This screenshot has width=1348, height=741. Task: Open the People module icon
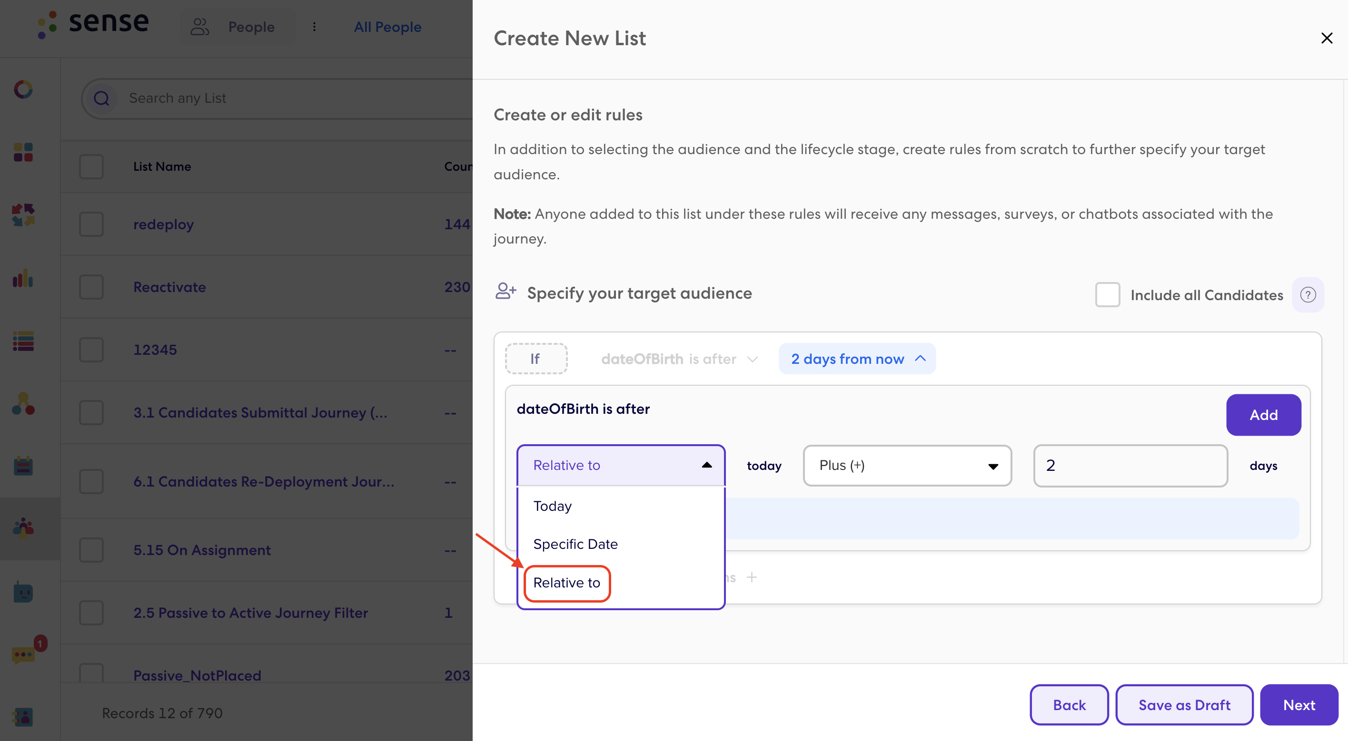(x=200, y=27)
